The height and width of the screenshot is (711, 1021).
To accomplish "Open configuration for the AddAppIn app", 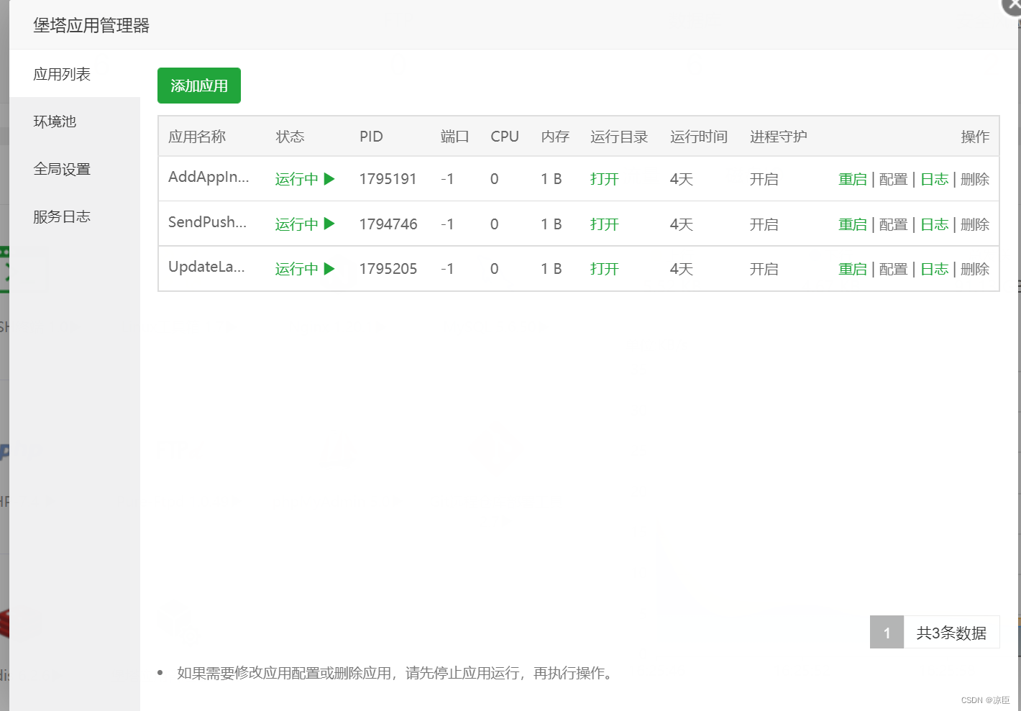I will 893,179.
